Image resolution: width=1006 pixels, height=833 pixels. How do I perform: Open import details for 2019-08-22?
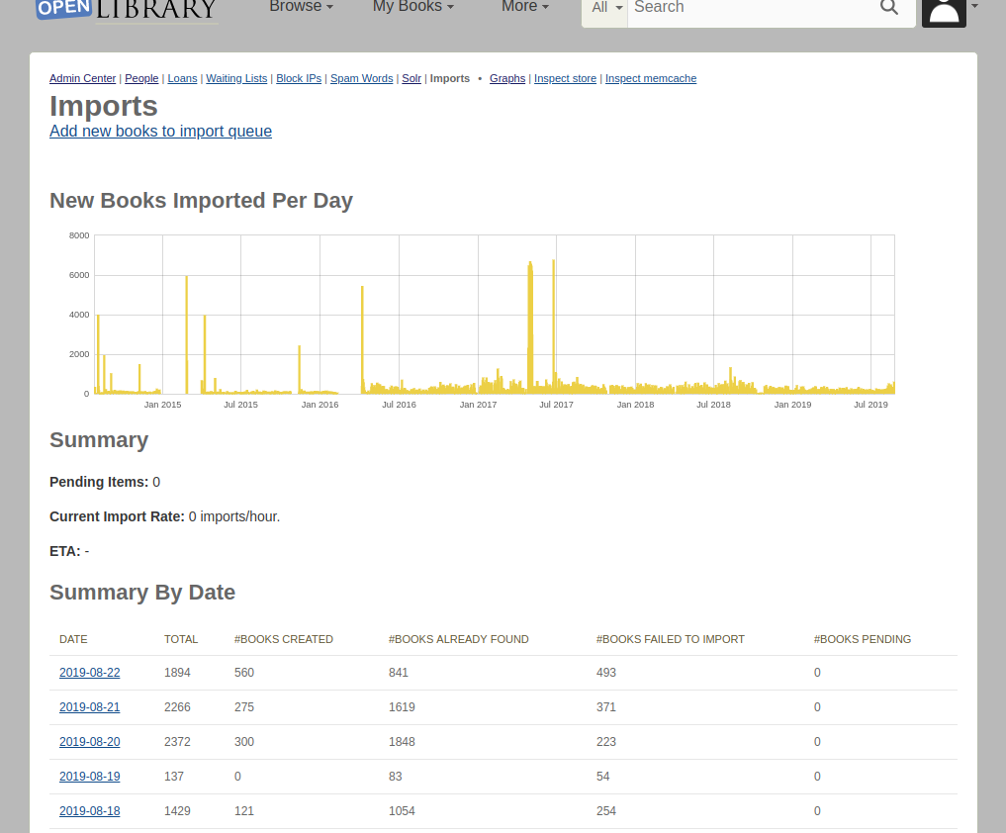(x=89, y=672)
